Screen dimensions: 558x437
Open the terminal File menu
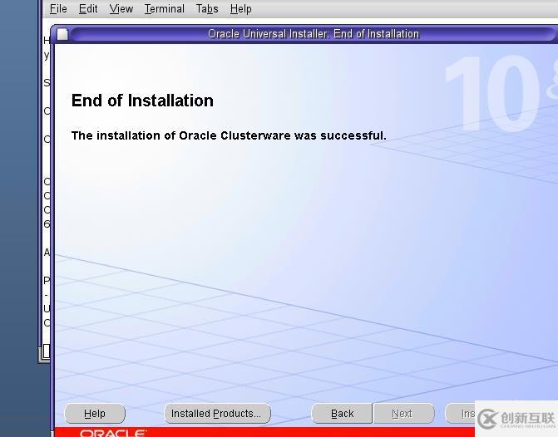point(58,8)
